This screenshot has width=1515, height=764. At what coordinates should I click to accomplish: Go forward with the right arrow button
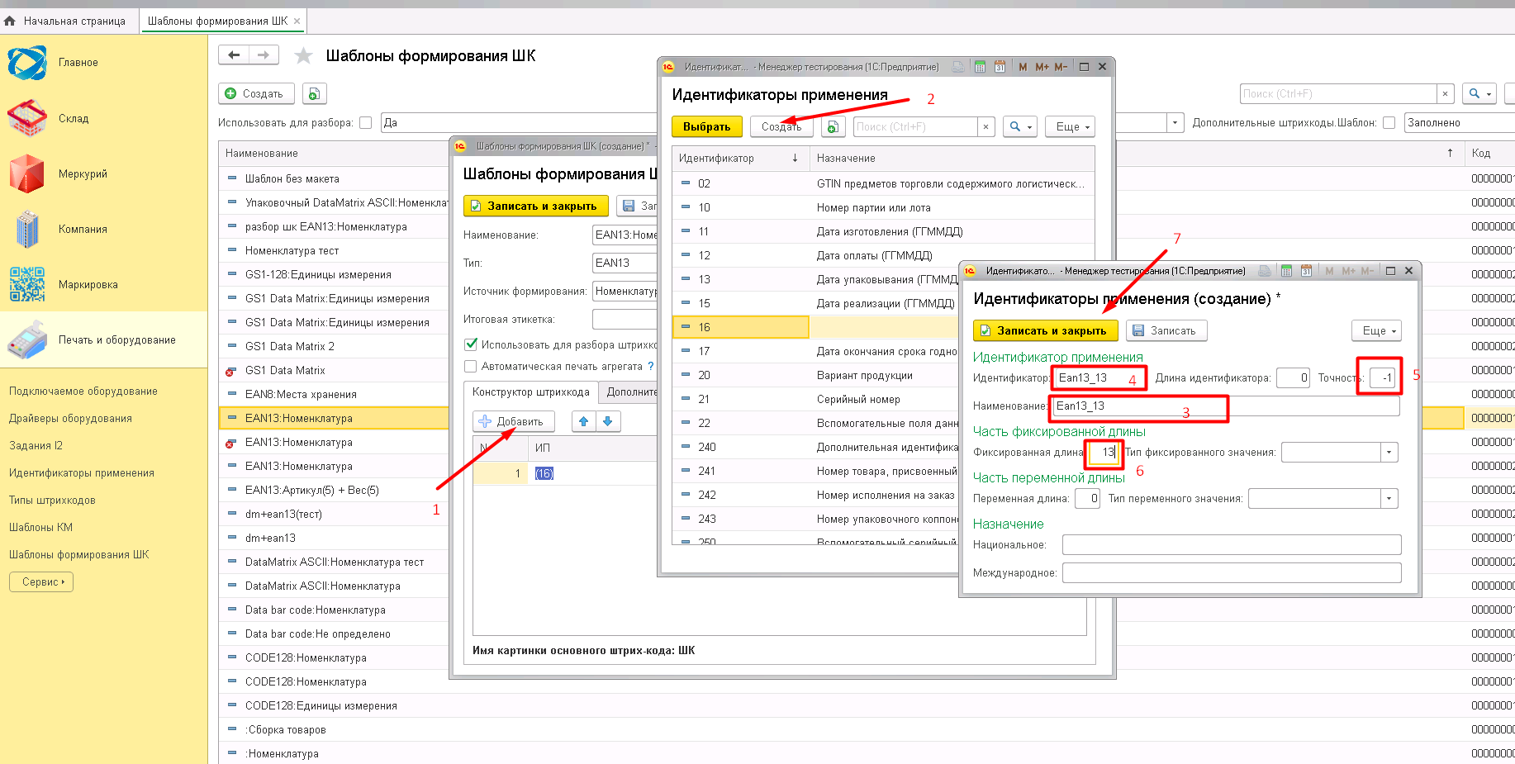coord(264,55)
